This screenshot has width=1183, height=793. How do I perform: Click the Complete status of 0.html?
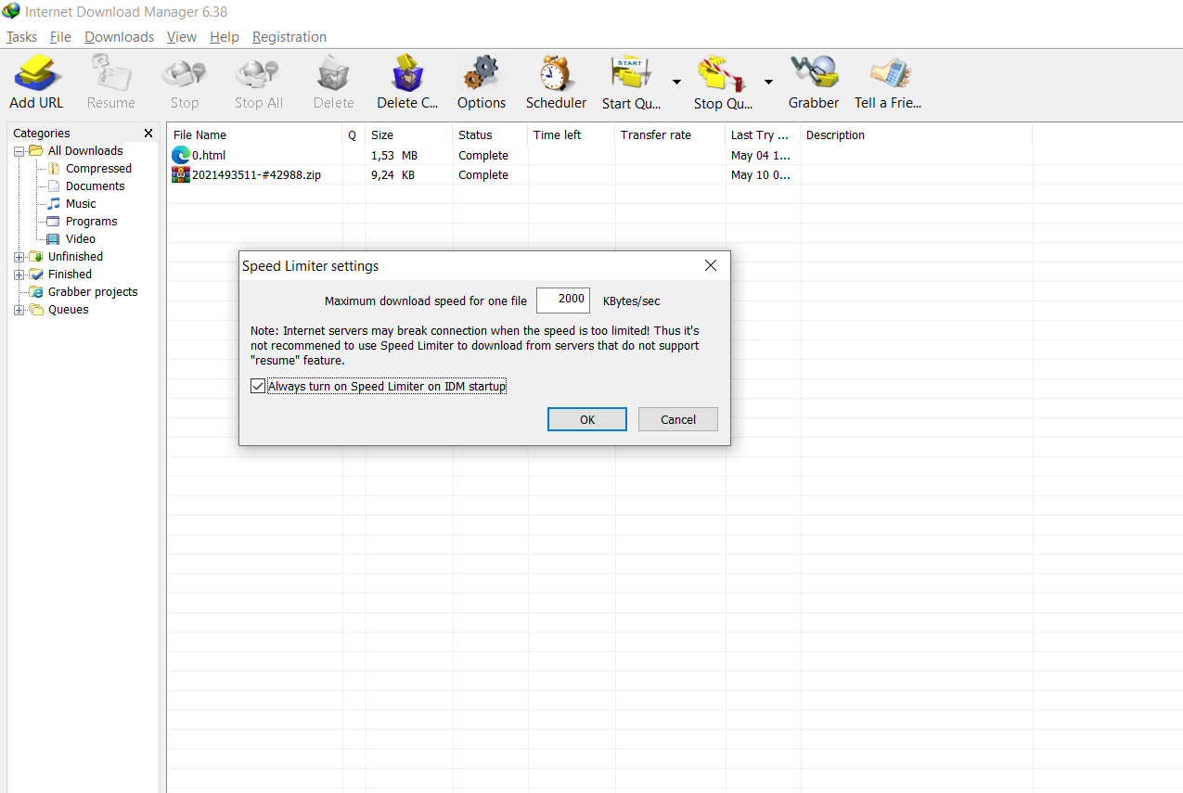pos(483,156)
